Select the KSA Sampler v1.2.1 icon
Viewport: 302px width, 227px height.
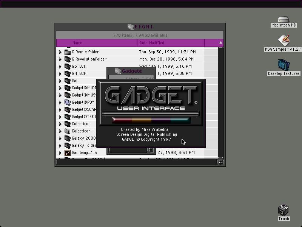(284, 40)
